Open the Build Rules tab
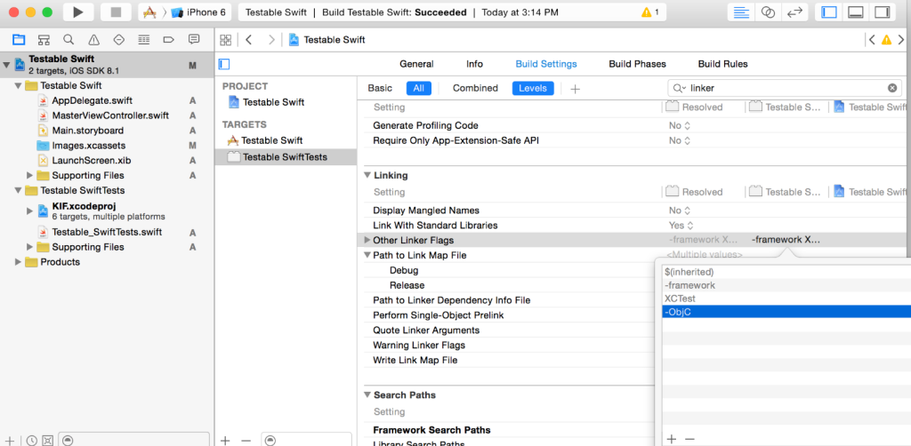The height and width of the screenshot is (446, 911). point(722,64)
